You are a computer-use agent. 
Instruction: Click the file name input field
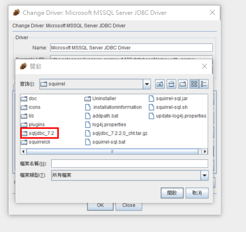(x=129, y=164)
